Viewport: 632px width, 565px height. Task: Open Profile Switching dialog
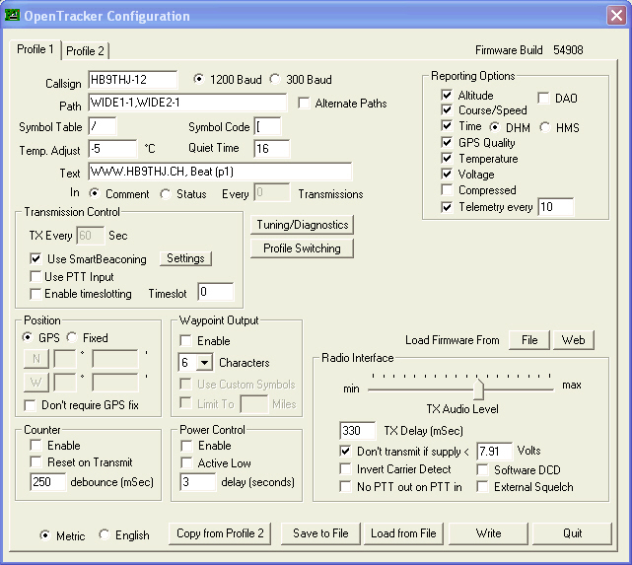(x=303, y=248)
